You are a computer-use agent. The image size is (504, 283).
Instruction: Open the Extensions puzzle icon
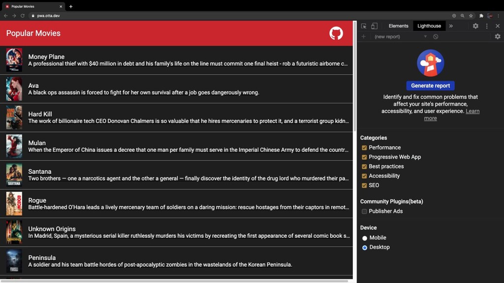[x=481, y=16]
